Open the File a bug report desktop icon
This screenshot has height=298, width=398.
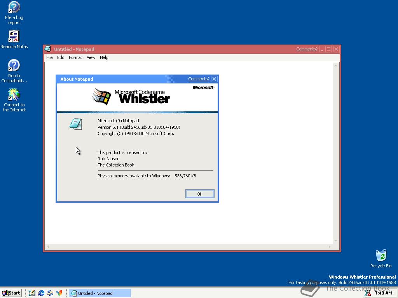coord(14,13)
